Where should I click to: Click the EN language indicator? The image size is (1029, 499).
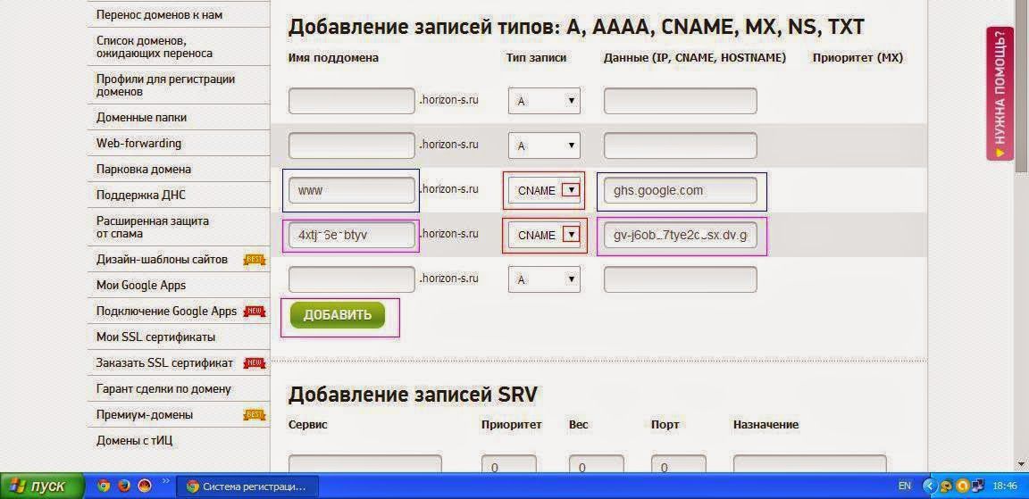click(x=905, y=487)
